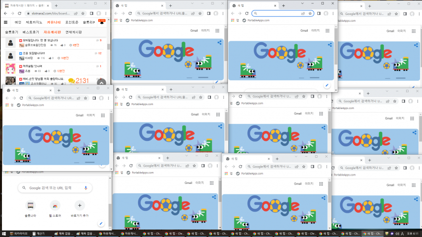Switch to 베스트후기 board tab
The height and width of the screenshot is (237, 422).
click(x=31, y=32)
